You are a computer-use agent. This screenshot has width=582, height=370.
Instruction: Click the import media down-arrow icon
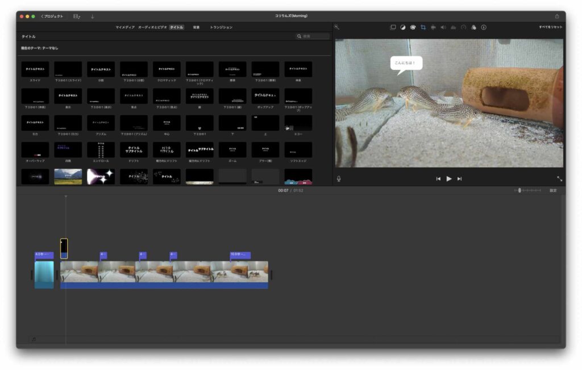[93, 16]
